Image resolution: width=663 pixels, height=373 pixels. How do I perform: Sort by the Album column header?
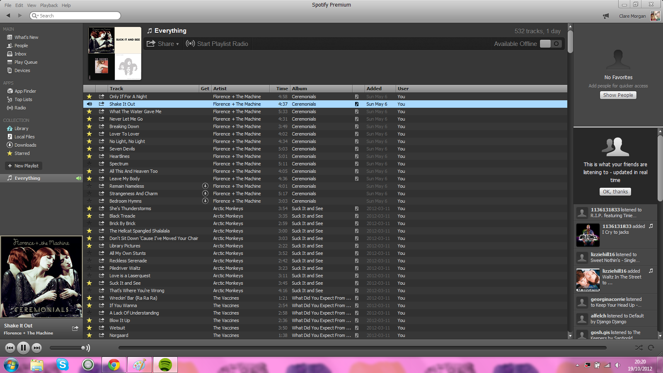pyautogui.click(x=321, y=89)
